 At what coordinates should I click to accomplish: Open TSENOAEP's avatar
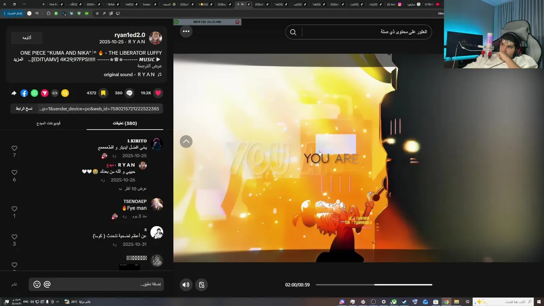click(x=157, y=204)
